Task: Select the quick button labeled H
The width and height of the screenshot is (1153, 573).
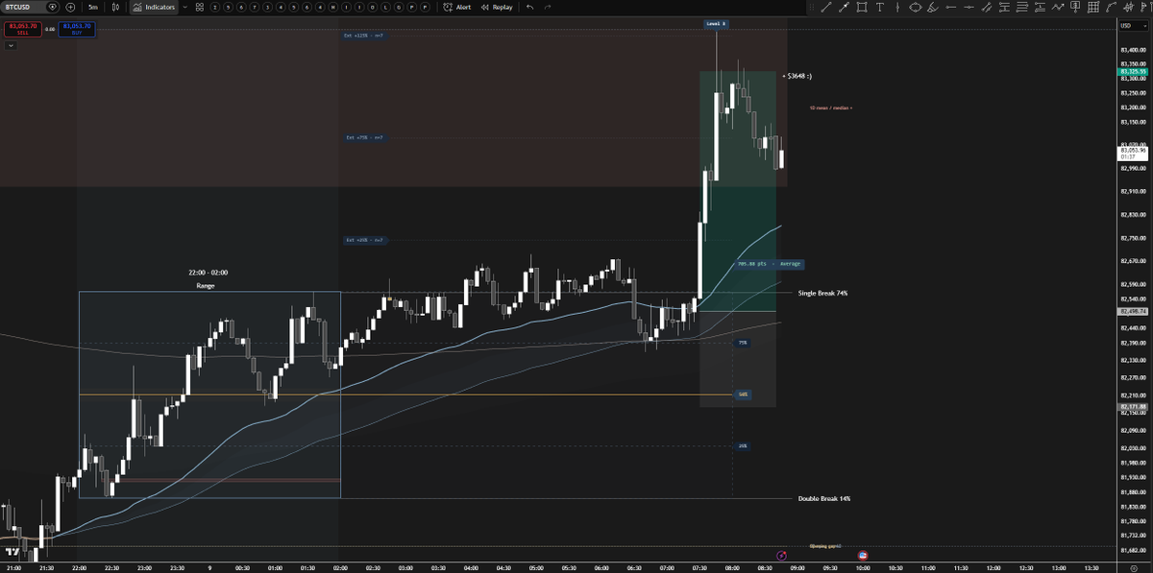Action: [332, 7]
